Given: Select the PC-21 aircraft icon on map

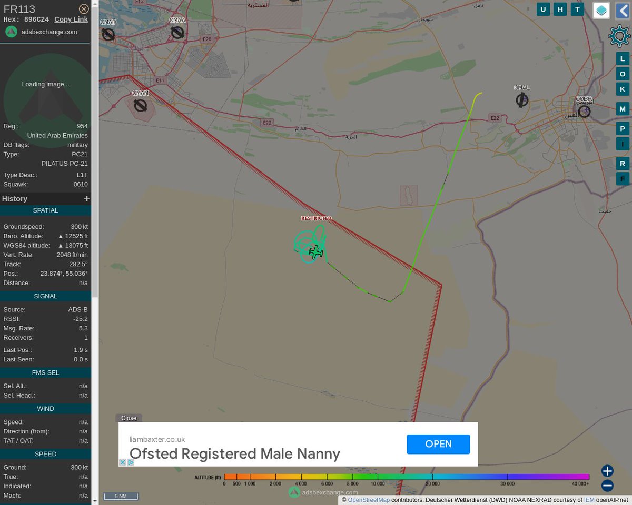Looking at the screenshot, I should tap(315, 252).
